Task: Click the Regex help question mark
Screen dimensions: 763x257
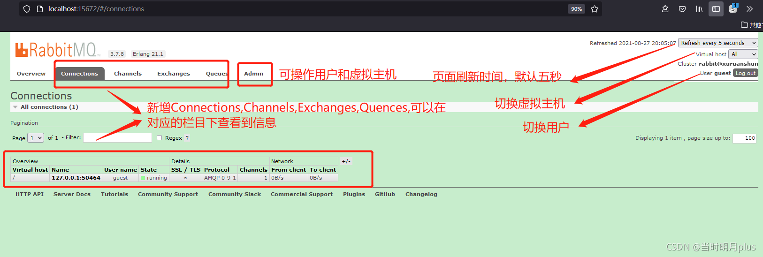Action: pos(187,138)
